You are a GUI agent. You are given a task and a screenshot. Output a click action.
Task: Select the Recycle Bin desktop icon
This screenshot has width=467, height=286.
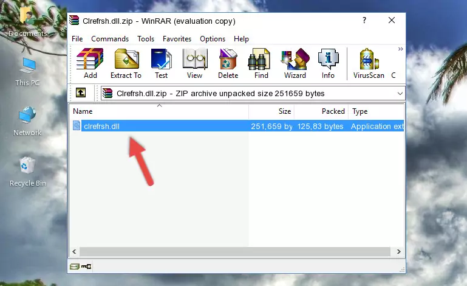pos(28,172)
